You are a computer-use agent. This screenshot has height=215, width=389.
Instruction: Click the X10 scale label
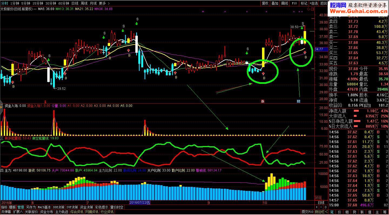[x=318, y=198]
